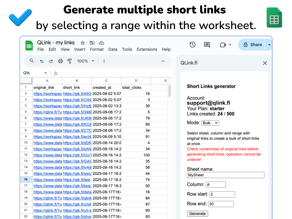Open the Data menu
The height and width of the screenshot is (219, 292).
click(x=113, y=49)
